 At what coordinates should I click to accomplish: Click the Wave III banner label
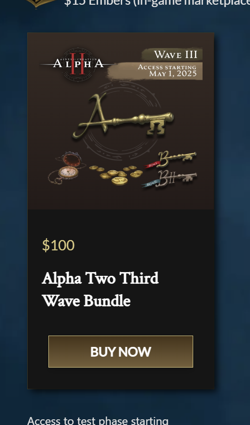click(172, 55)
